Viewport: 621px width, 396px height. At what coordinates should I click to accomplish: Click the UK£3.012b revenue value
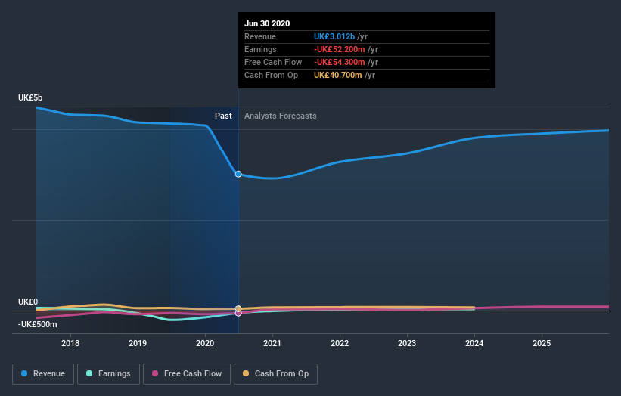(x=334, y=36)
